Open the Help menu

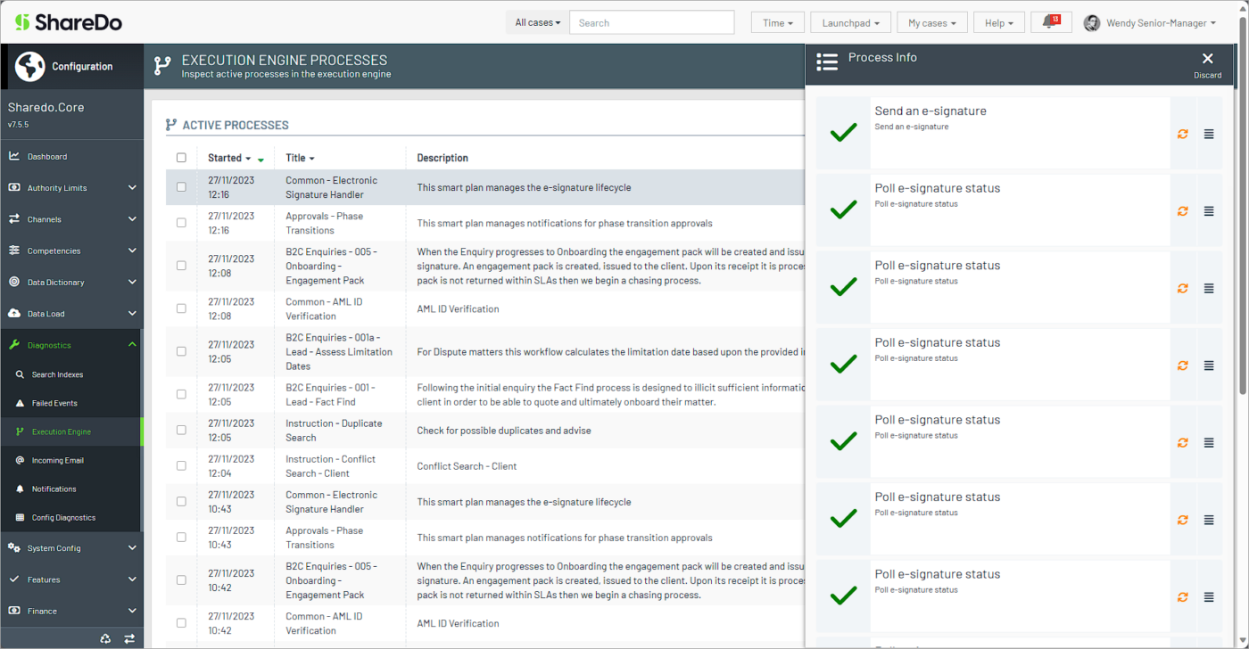click(x=999, y=23)
